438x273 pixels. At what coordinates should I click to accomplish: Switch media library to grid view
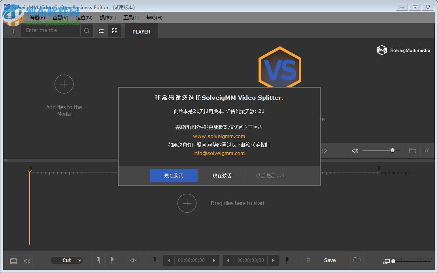click(x=114, y=30)
